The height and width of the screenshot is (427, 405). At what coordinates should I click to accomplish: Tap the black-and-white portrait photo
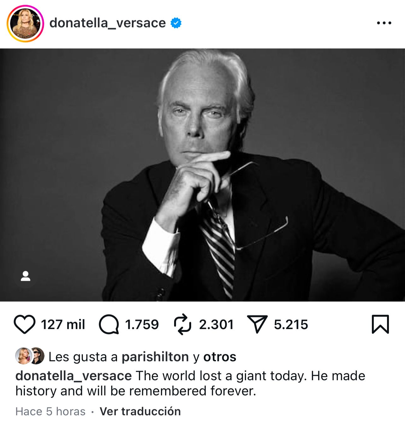click(x=202, y=175)
